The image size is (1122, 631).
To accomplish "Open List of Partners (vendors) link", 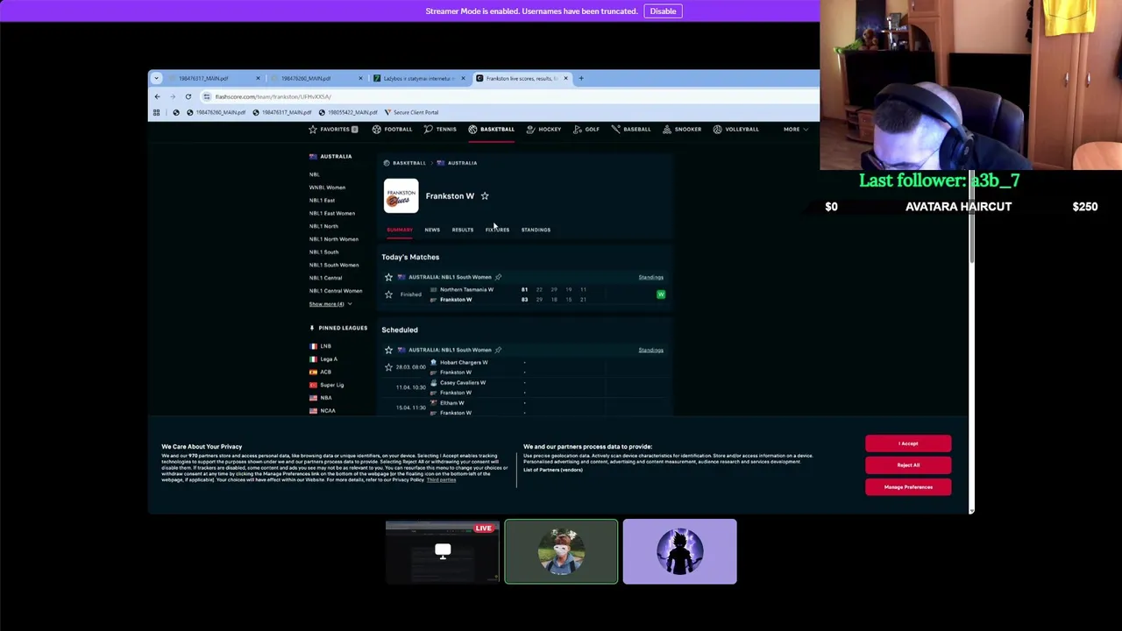I will [x=553, y=470].
